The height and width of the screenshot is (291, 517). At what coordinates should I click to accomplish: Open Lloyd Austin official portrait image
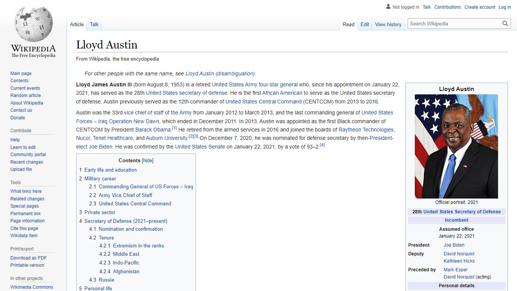pyautogui.click(x=456, y=146)
